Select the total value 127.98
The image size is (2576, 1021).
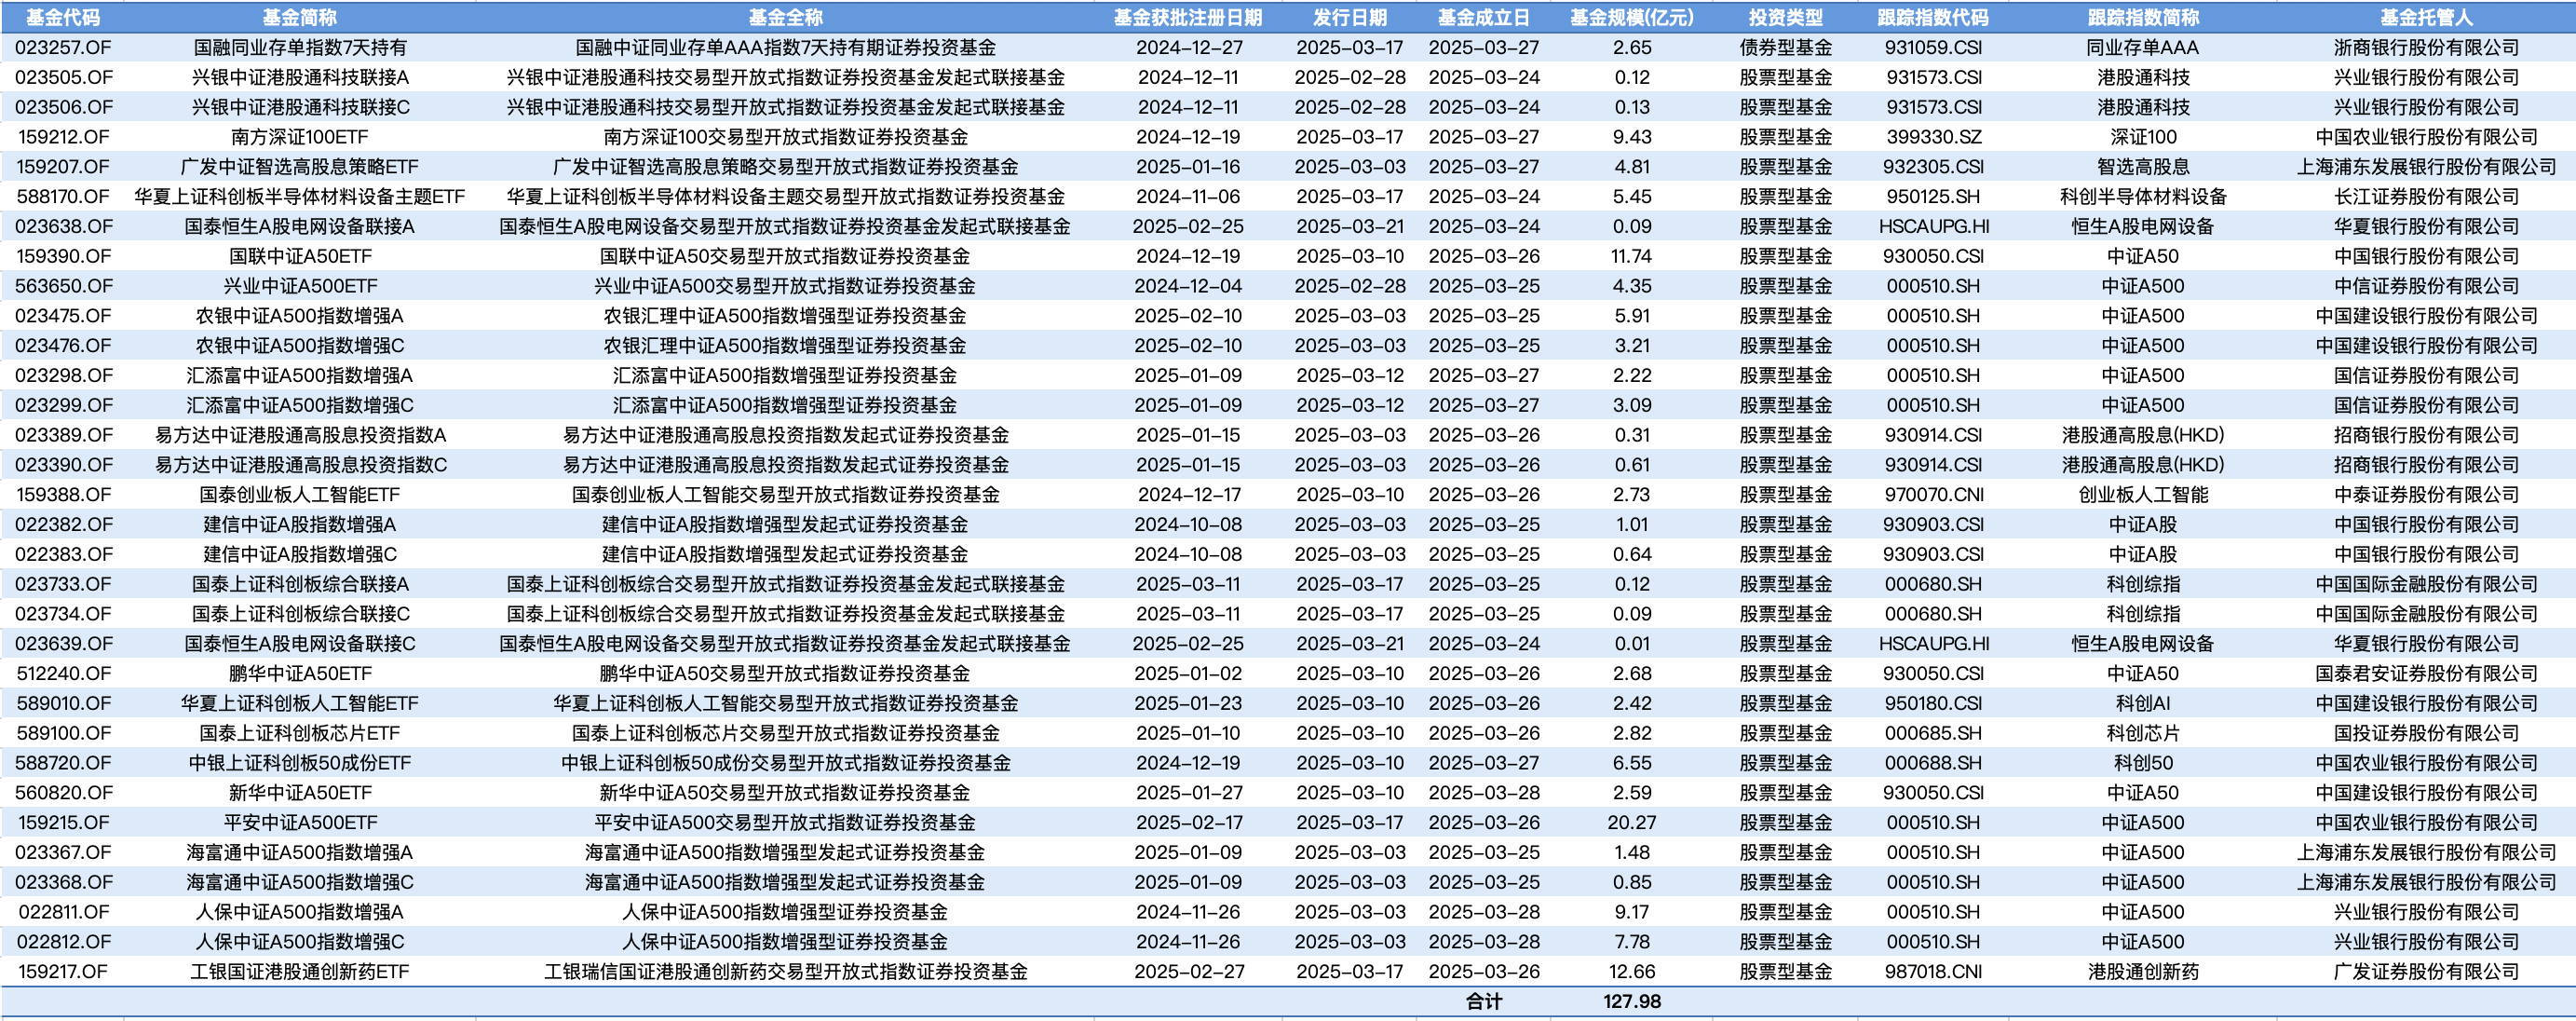tap(1631, 1002)
